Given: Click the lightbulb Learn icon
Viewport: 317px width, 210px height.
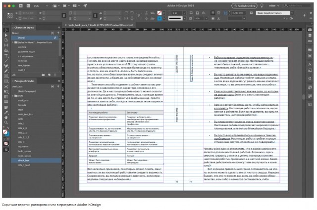Looking at the screenshot, I should [262, 5].
